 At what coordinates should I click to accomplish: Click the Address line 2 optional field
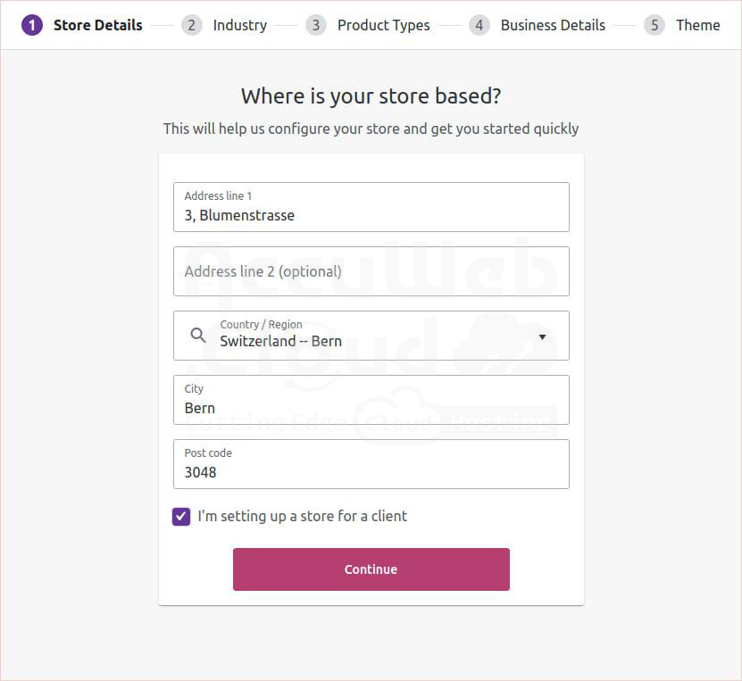(371, 271)
